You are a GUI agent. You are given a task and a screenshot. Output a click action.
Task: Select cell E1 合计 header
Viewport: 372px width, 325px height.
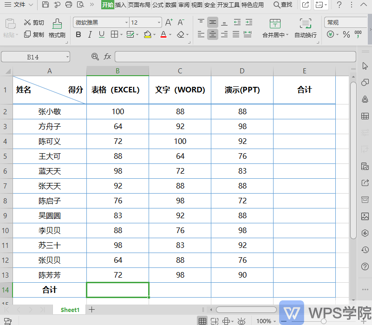tap(304, 90)
